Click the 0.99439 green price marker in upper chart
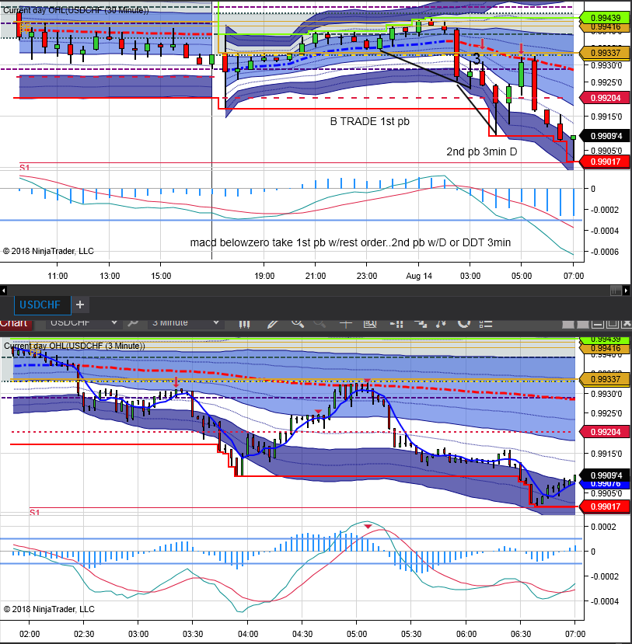 606,18
